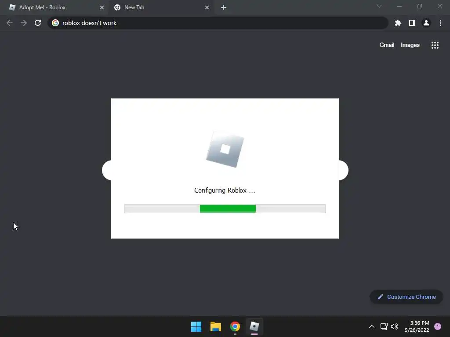Open the Chrome three-dot menu
450x337 pixels.
click(440, 23)
